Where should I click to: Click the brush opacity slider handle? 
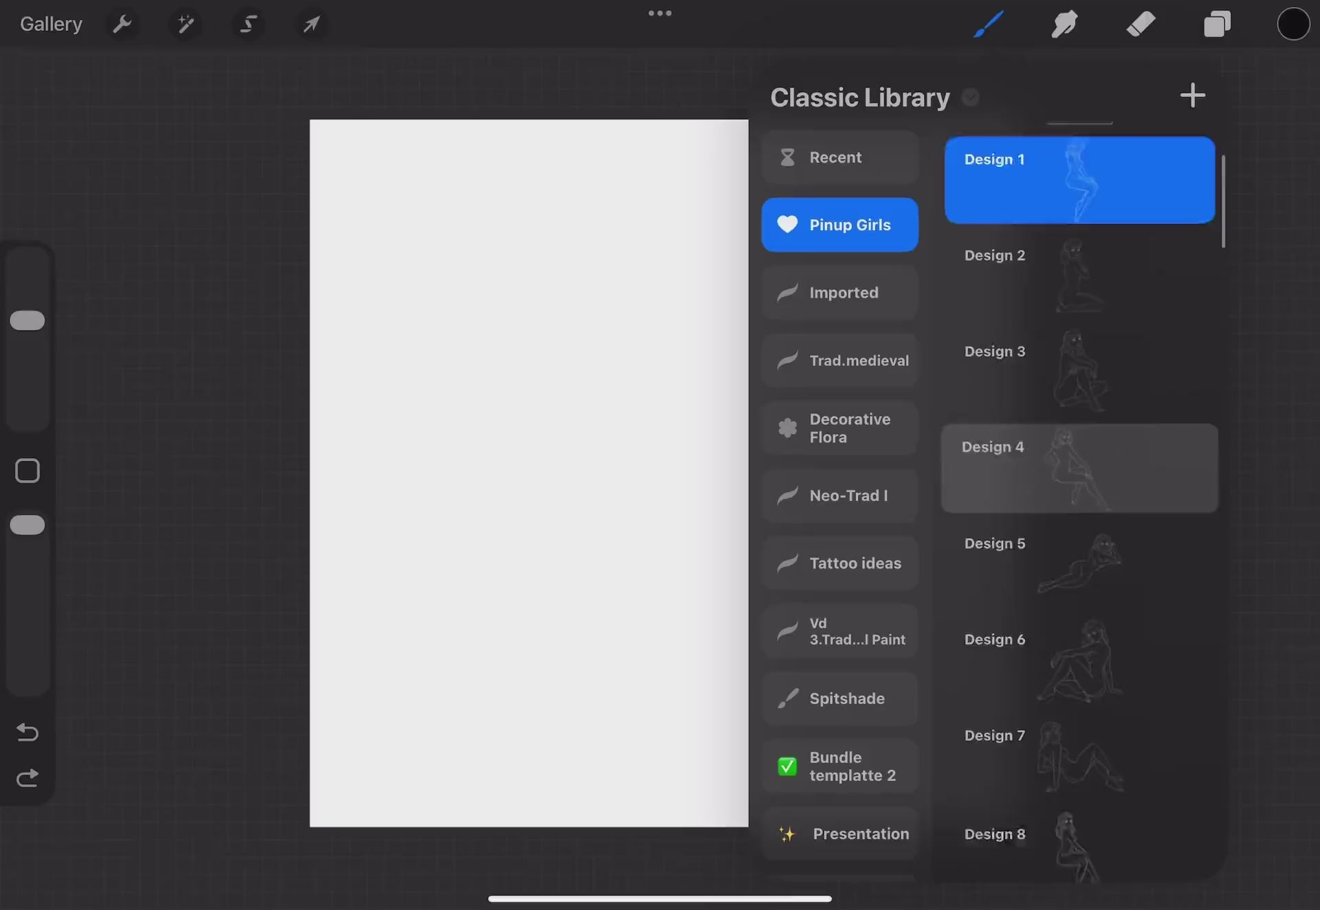27,525
